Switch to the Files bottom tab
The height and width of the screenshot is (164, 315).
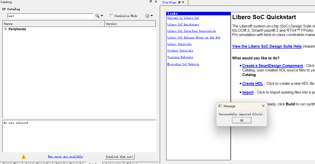pos(130,163)
